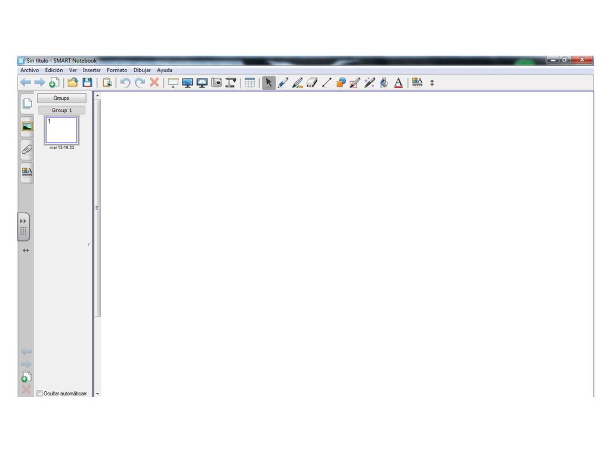Viewport: 611px width, 458px height.
Task: Open the Archivo menu
Action: click(x=30, y=70)
